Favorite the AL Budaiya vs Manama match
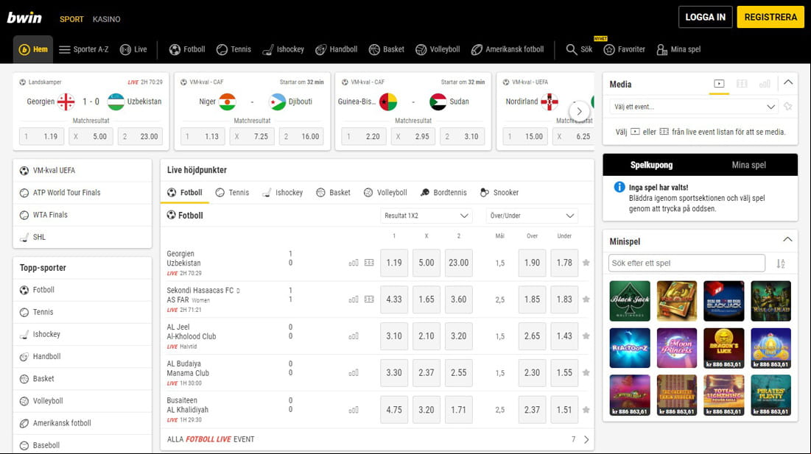Viewport: 811px width, 454px height. point(586,373)
